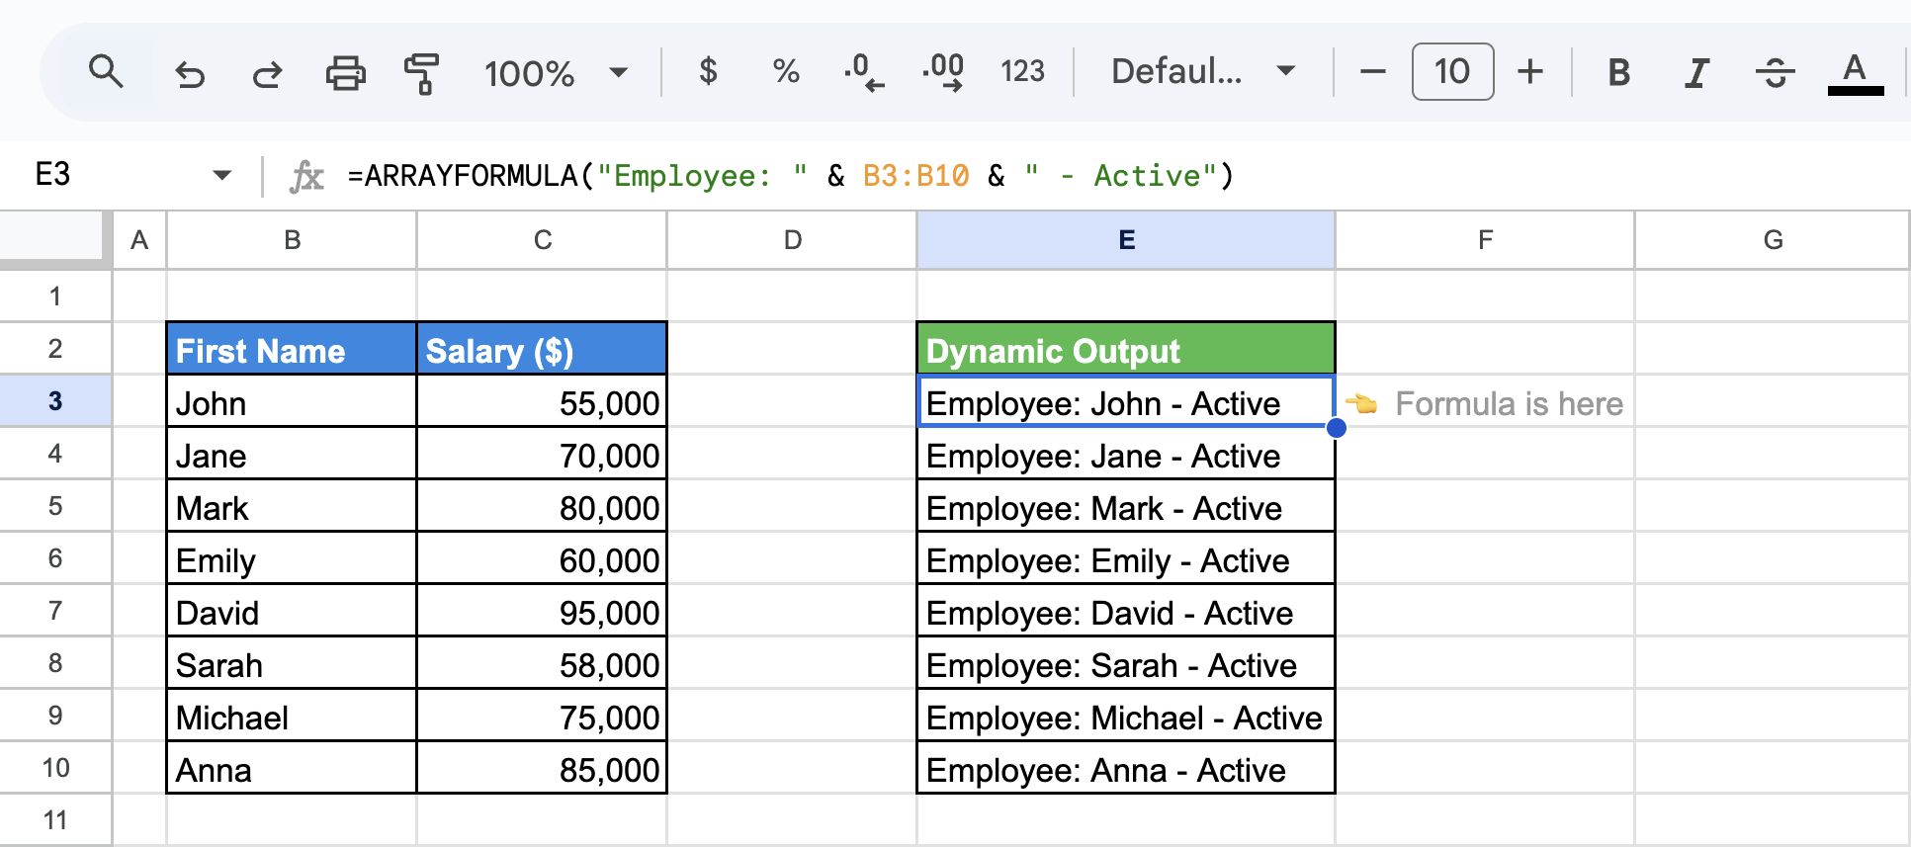Toggle strikethrough formatting
Viewport: 1911px width, 847px height.
point(1776,72)
